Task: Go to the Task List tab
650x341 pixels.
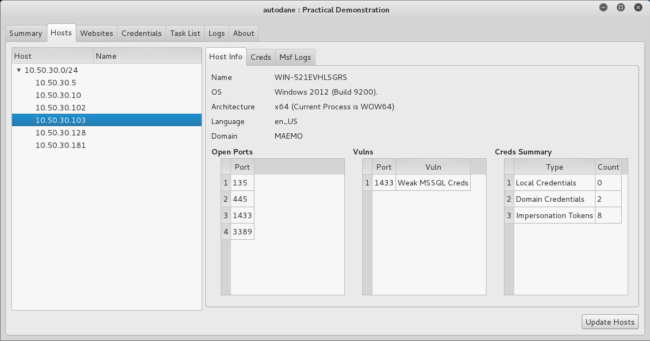Action: click(185, 33)
